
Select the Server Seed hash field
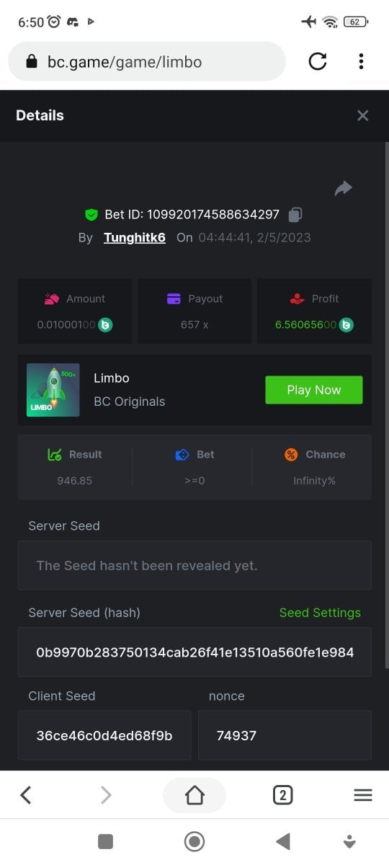[x=194, y=652]
